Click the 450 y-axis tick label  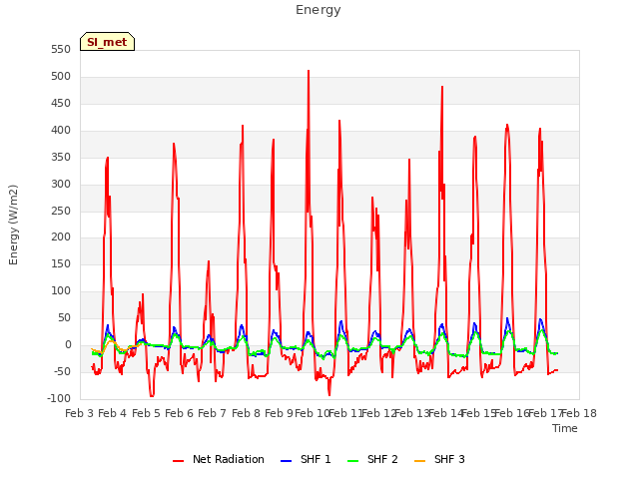(x=61, y=104)
